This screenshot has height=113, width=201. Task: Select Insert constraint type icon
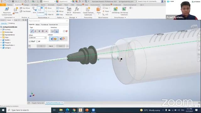(x=43, y=31)
